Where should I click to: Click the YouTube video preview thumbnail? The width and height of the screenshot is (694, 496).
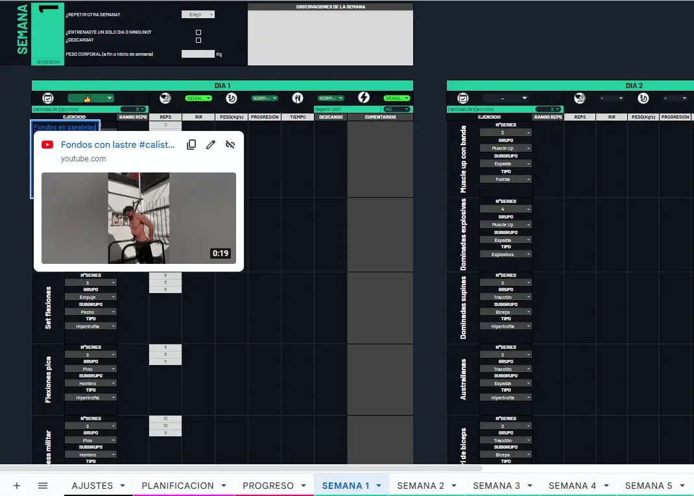coord(139,218)
